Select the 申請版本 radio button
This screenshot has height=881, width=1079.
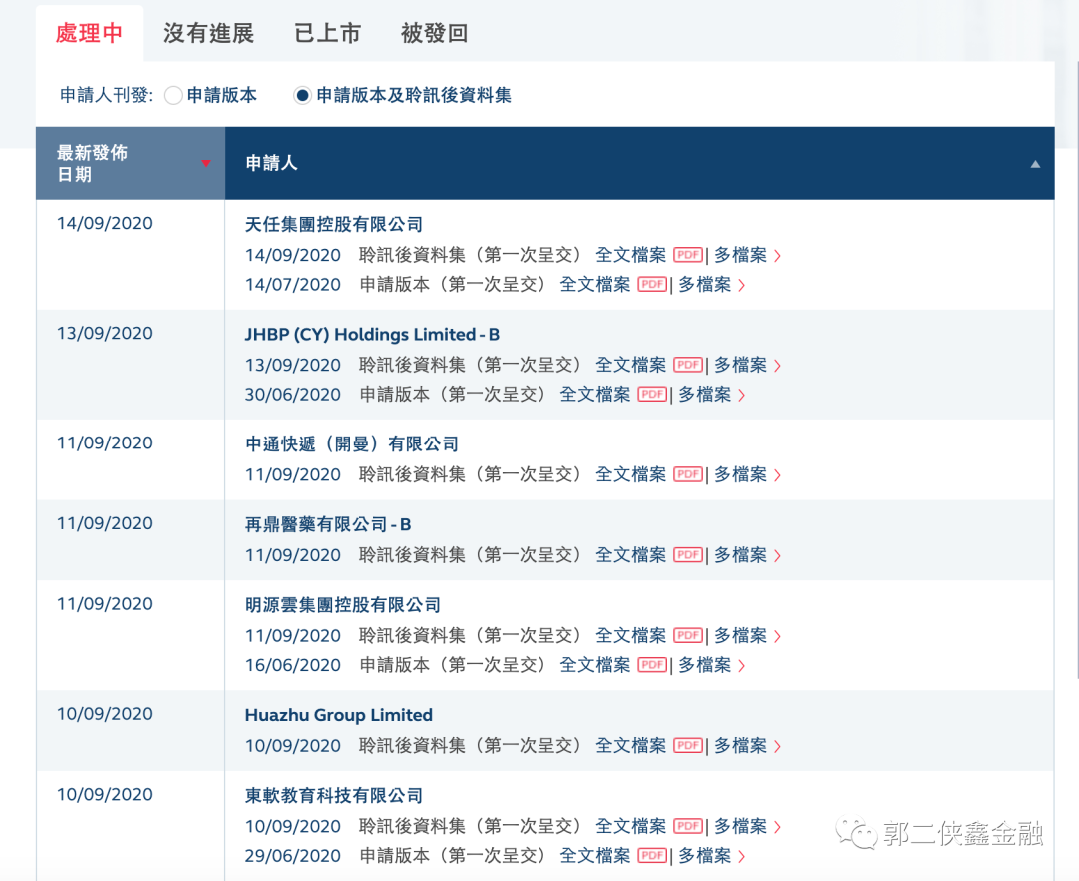tap(173, 96)
